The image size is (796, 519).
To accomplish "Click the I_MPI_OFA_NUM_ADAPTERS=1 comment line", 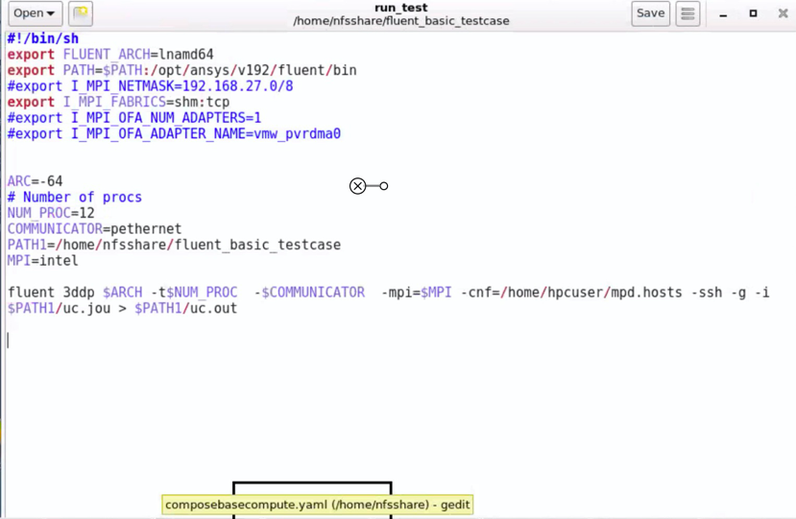I will [x=134, y=118].
